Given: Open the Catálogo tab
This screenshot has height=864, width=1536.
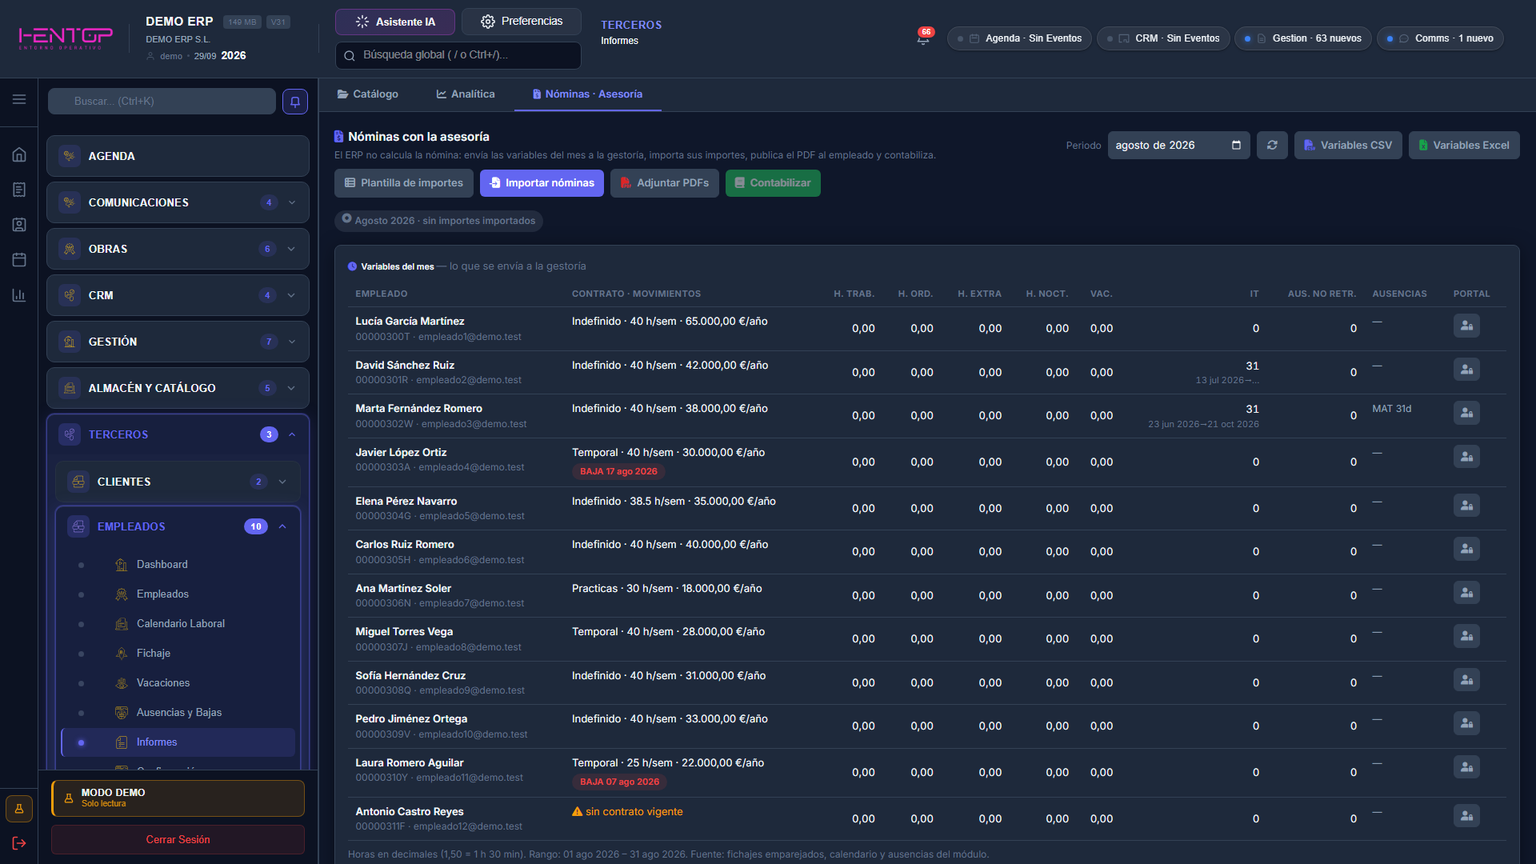Looking at the screenshot, I should pos(368,94).
